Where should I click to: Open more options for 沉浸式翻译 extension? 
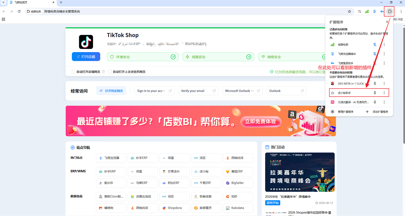pyautogui.click(x=384, y=102)
